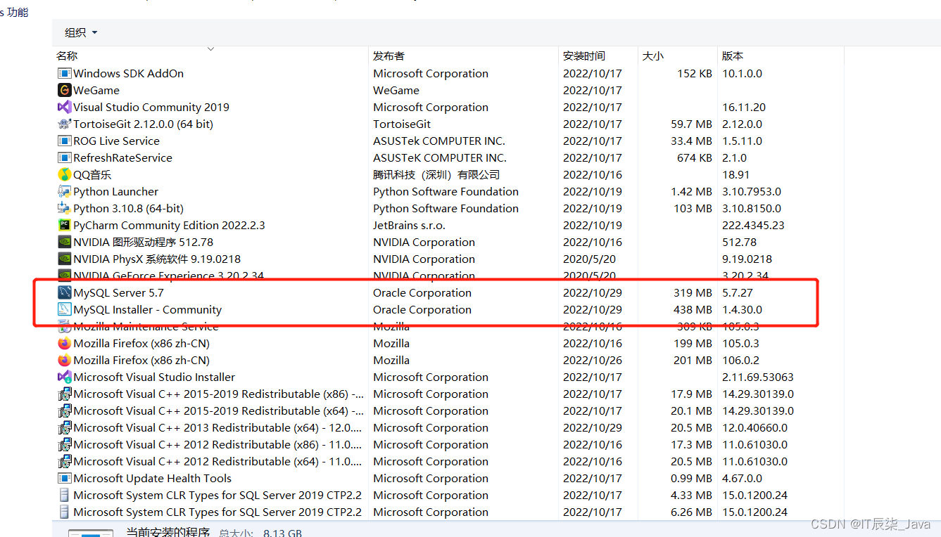This screenshot has width=941, height=537.
Task: Click Visual C++ 2015-2019 Redistributable (x64) icon
Action: pyautogui.click(x=64, y=410)
